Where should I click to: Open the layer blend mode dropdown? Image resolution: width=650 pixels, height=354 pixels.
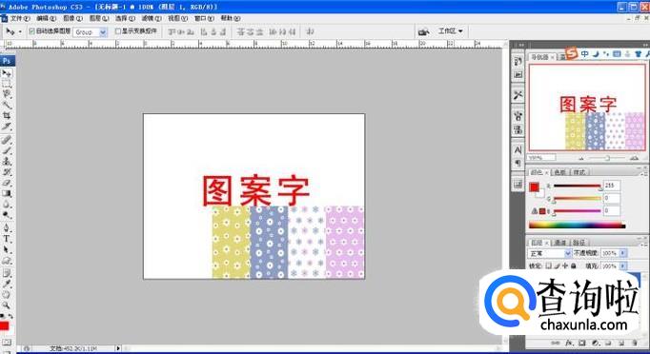pyautogui.click(x=549, y=253)
